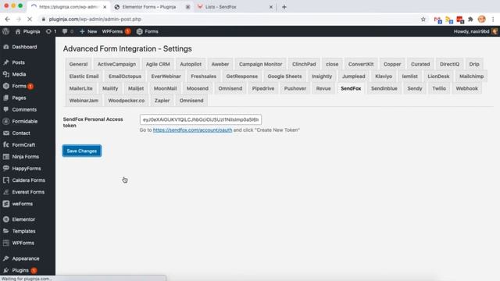Open Forms menu in sidebar

[x=19, y=86]
